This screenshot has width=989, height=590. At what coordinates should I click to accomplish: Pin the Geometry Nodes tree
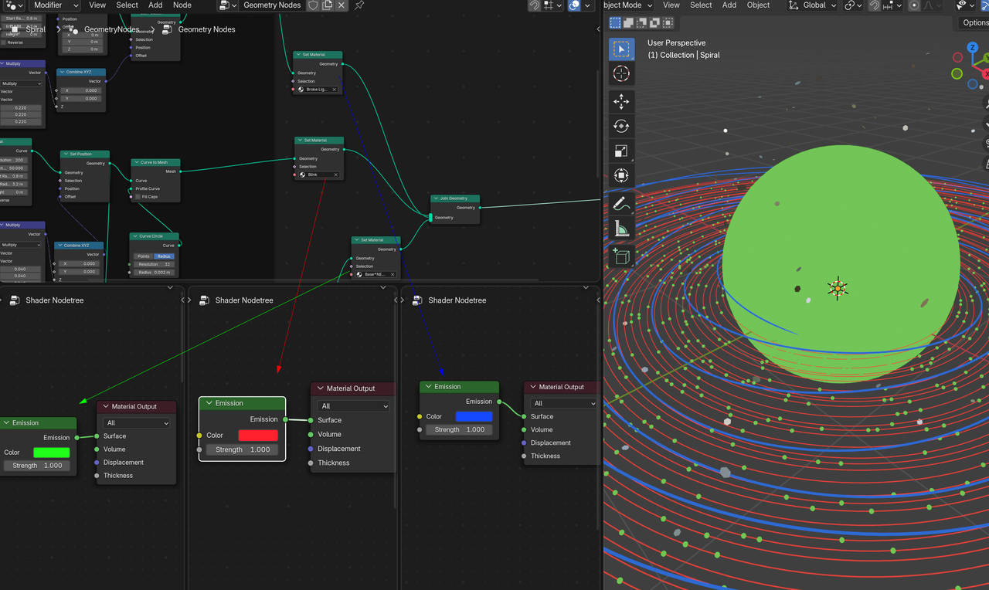tap(359, 5)
